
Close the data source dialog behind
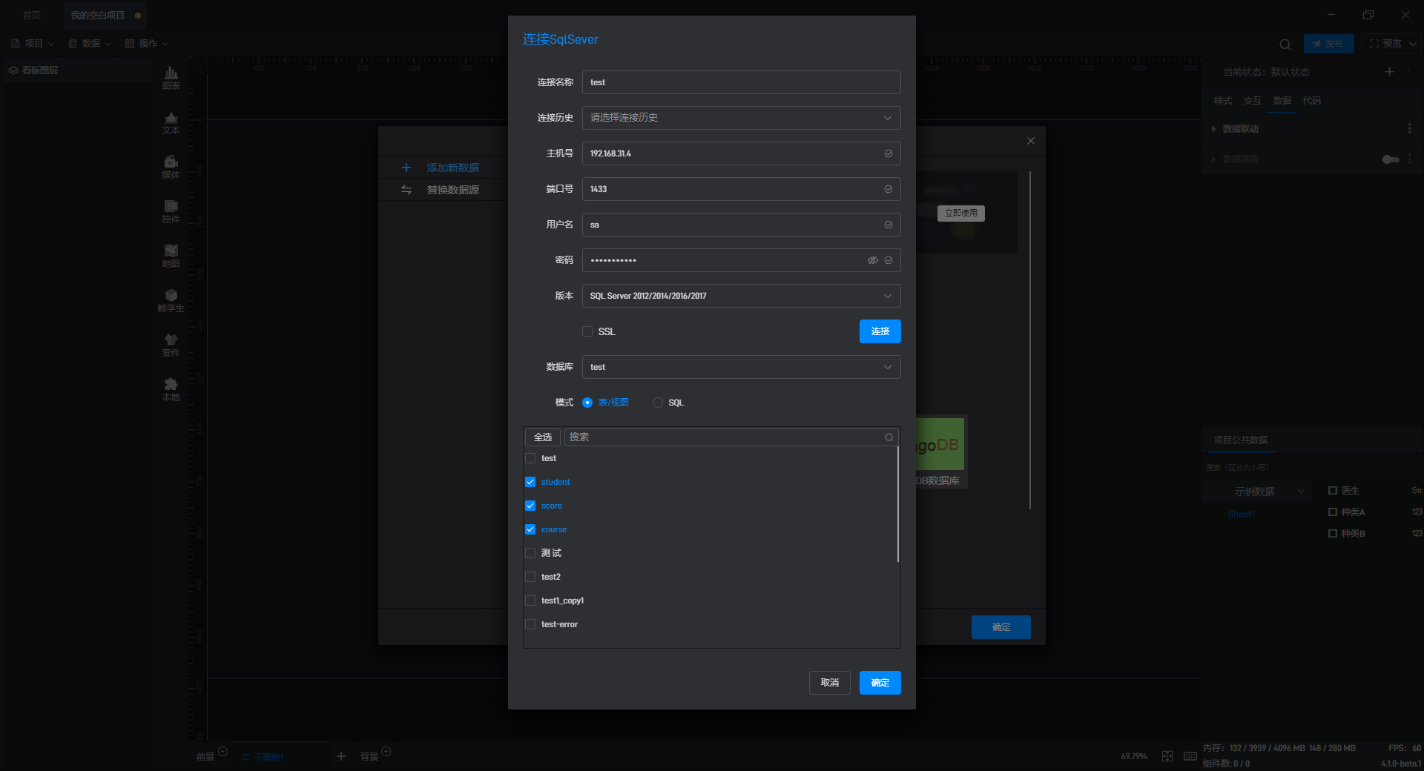coord(1031,141)
